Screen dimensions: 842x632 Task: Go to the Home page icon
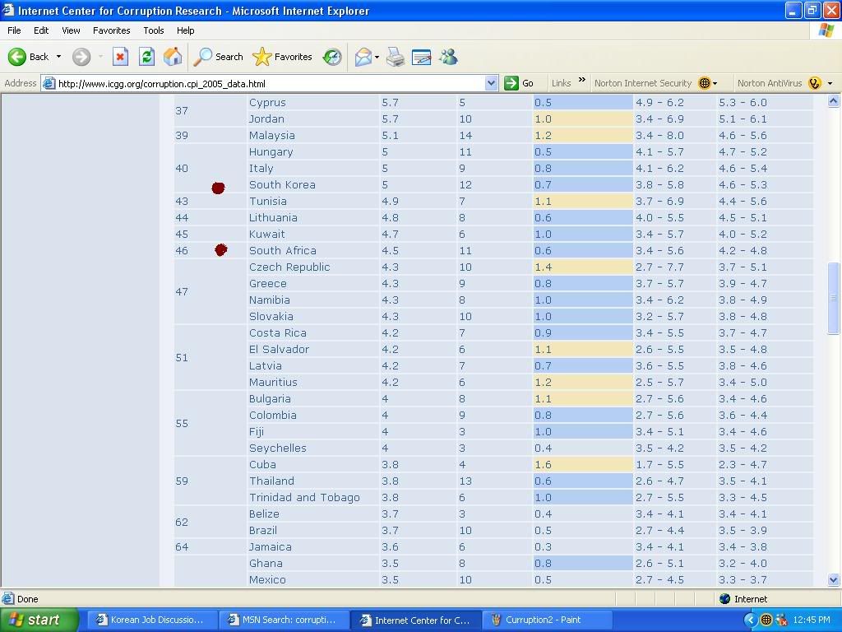coord(173,57)
